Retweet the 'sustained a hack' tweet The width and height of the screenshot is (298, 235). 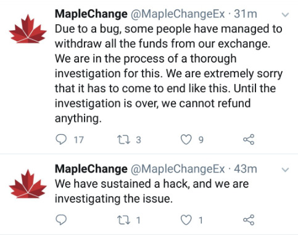coord(123,220)
